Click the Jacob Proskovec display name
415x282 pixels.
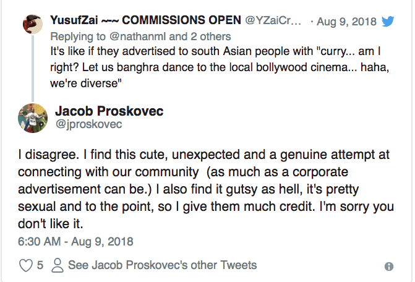pos(111,111)
